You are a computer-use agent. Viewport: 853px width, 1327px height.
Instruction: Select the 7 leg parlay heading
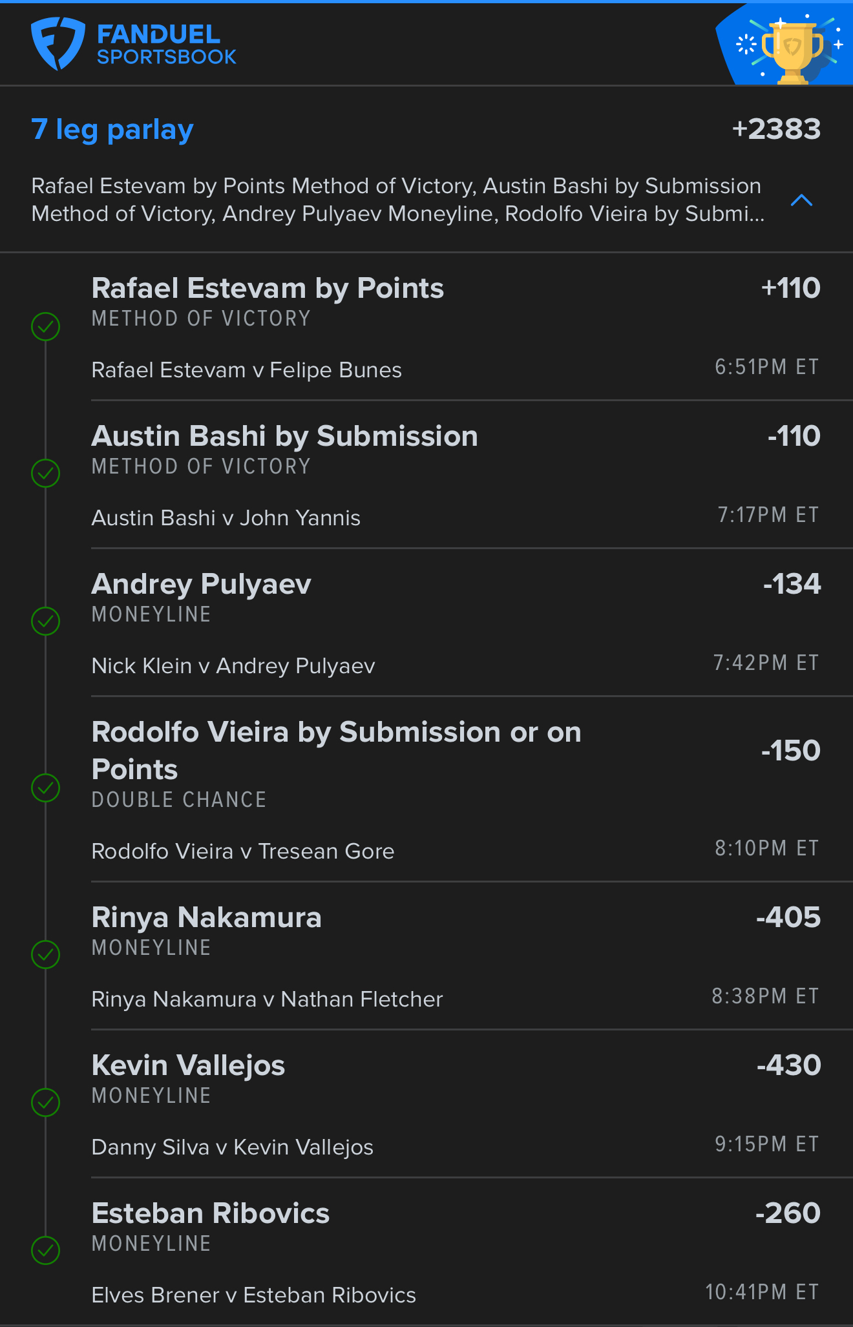pos(112,129)
